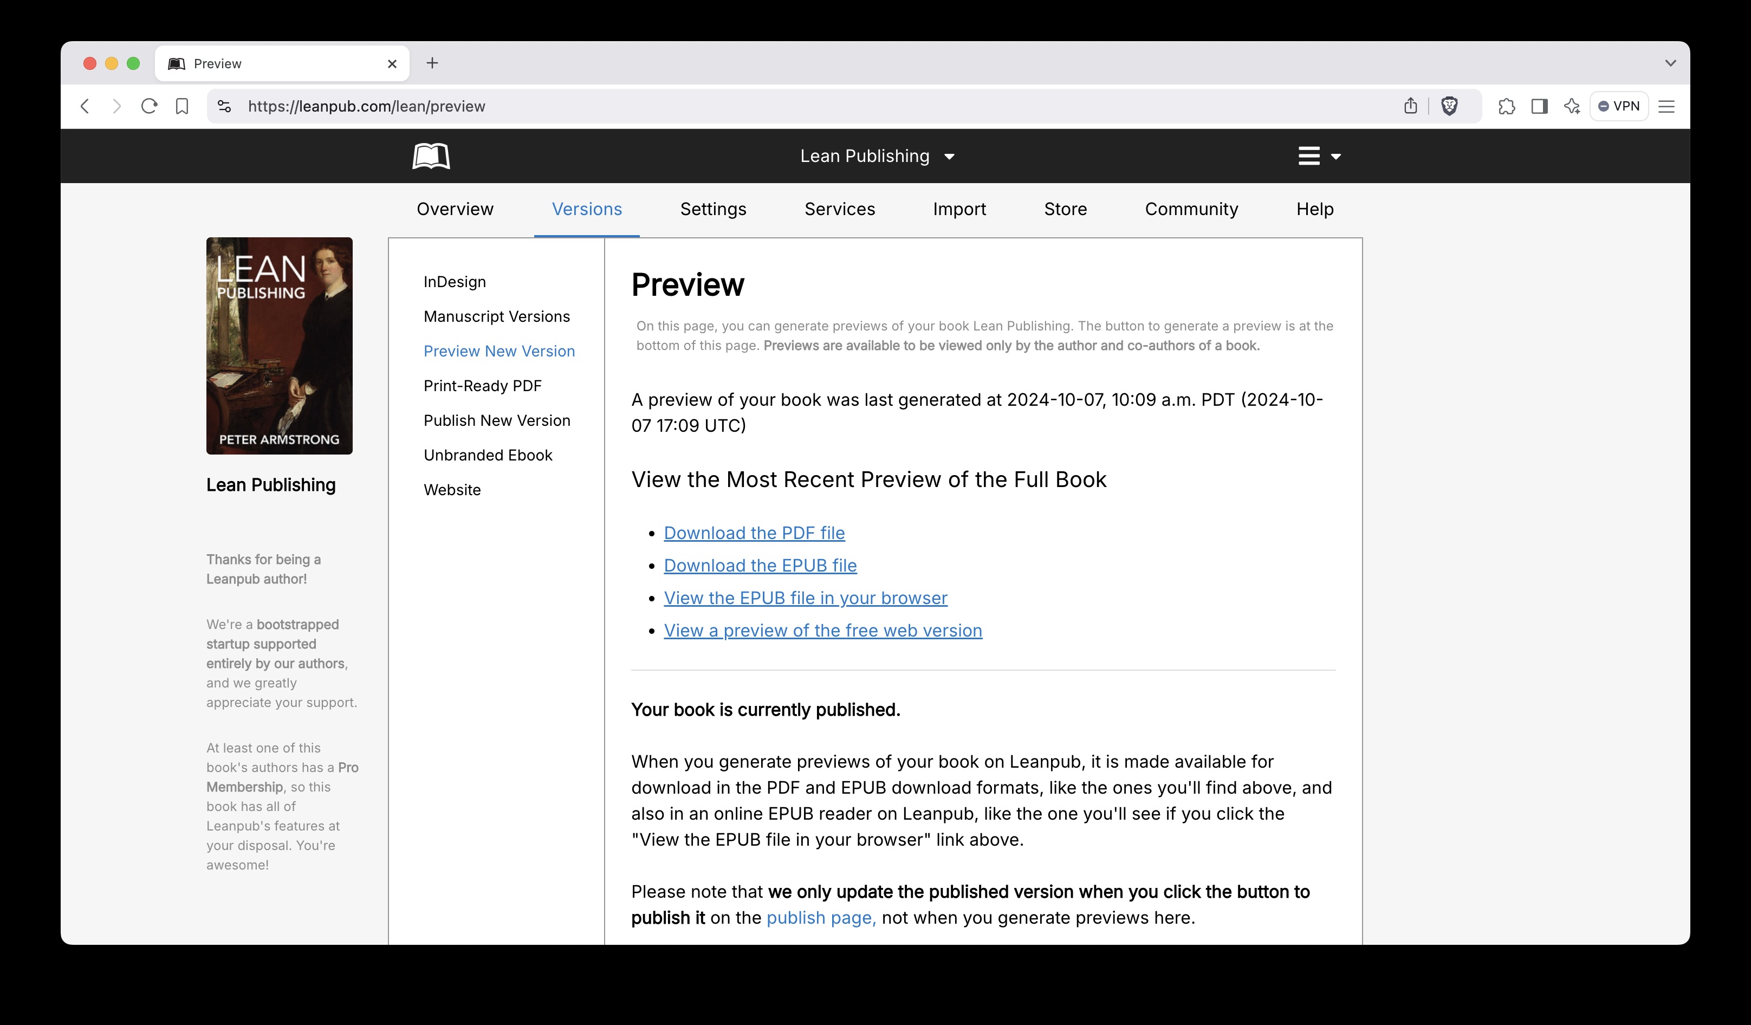The width and height of the screenshot is (1751, 1025).
Task: Switch to the Settings tab
Action: click(x=713, y=209)
